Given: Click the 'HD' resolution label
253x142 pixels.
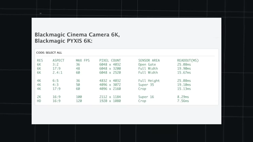Looking at the screenshot, I should coord(39,101).
